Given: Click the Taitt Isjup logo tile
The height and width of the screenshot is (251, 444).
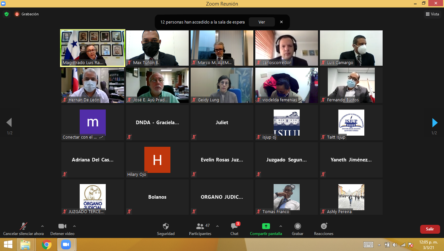Looking at the screenshot, I should 351,123.
